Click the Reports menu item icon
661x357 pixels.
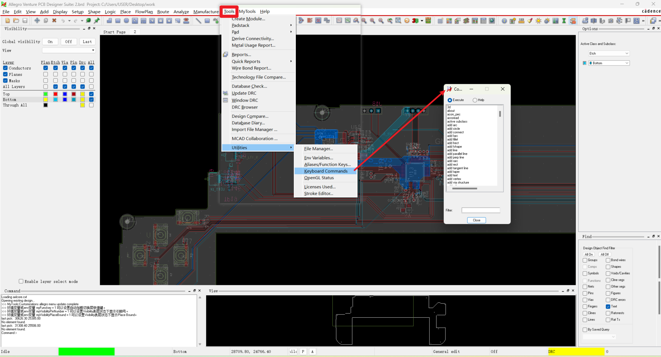(226, 54)
